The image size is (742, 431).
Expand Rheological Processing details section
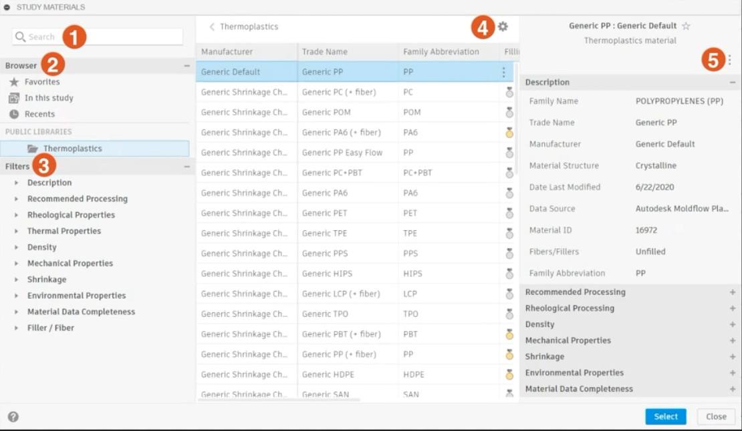[733, 308]
